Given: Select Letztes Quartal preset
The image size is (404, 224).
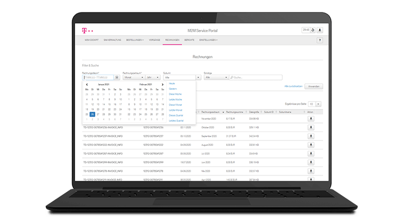Looking at the screenshot, I should tap(176, 121).
